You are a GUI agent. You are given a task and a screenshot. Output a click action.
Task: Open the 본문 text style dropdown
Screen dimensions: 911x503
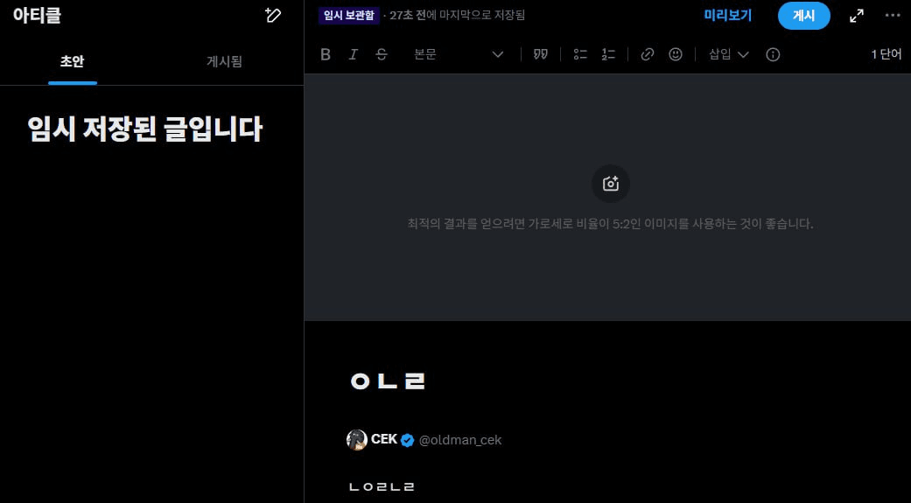tap(458, 54)
